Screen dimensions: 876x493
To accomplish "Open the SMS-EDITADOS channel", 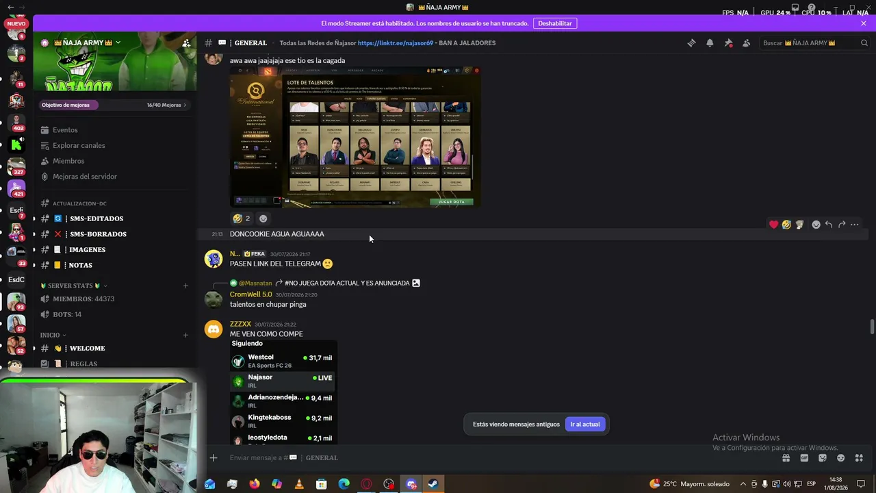I will pos(115,218).
